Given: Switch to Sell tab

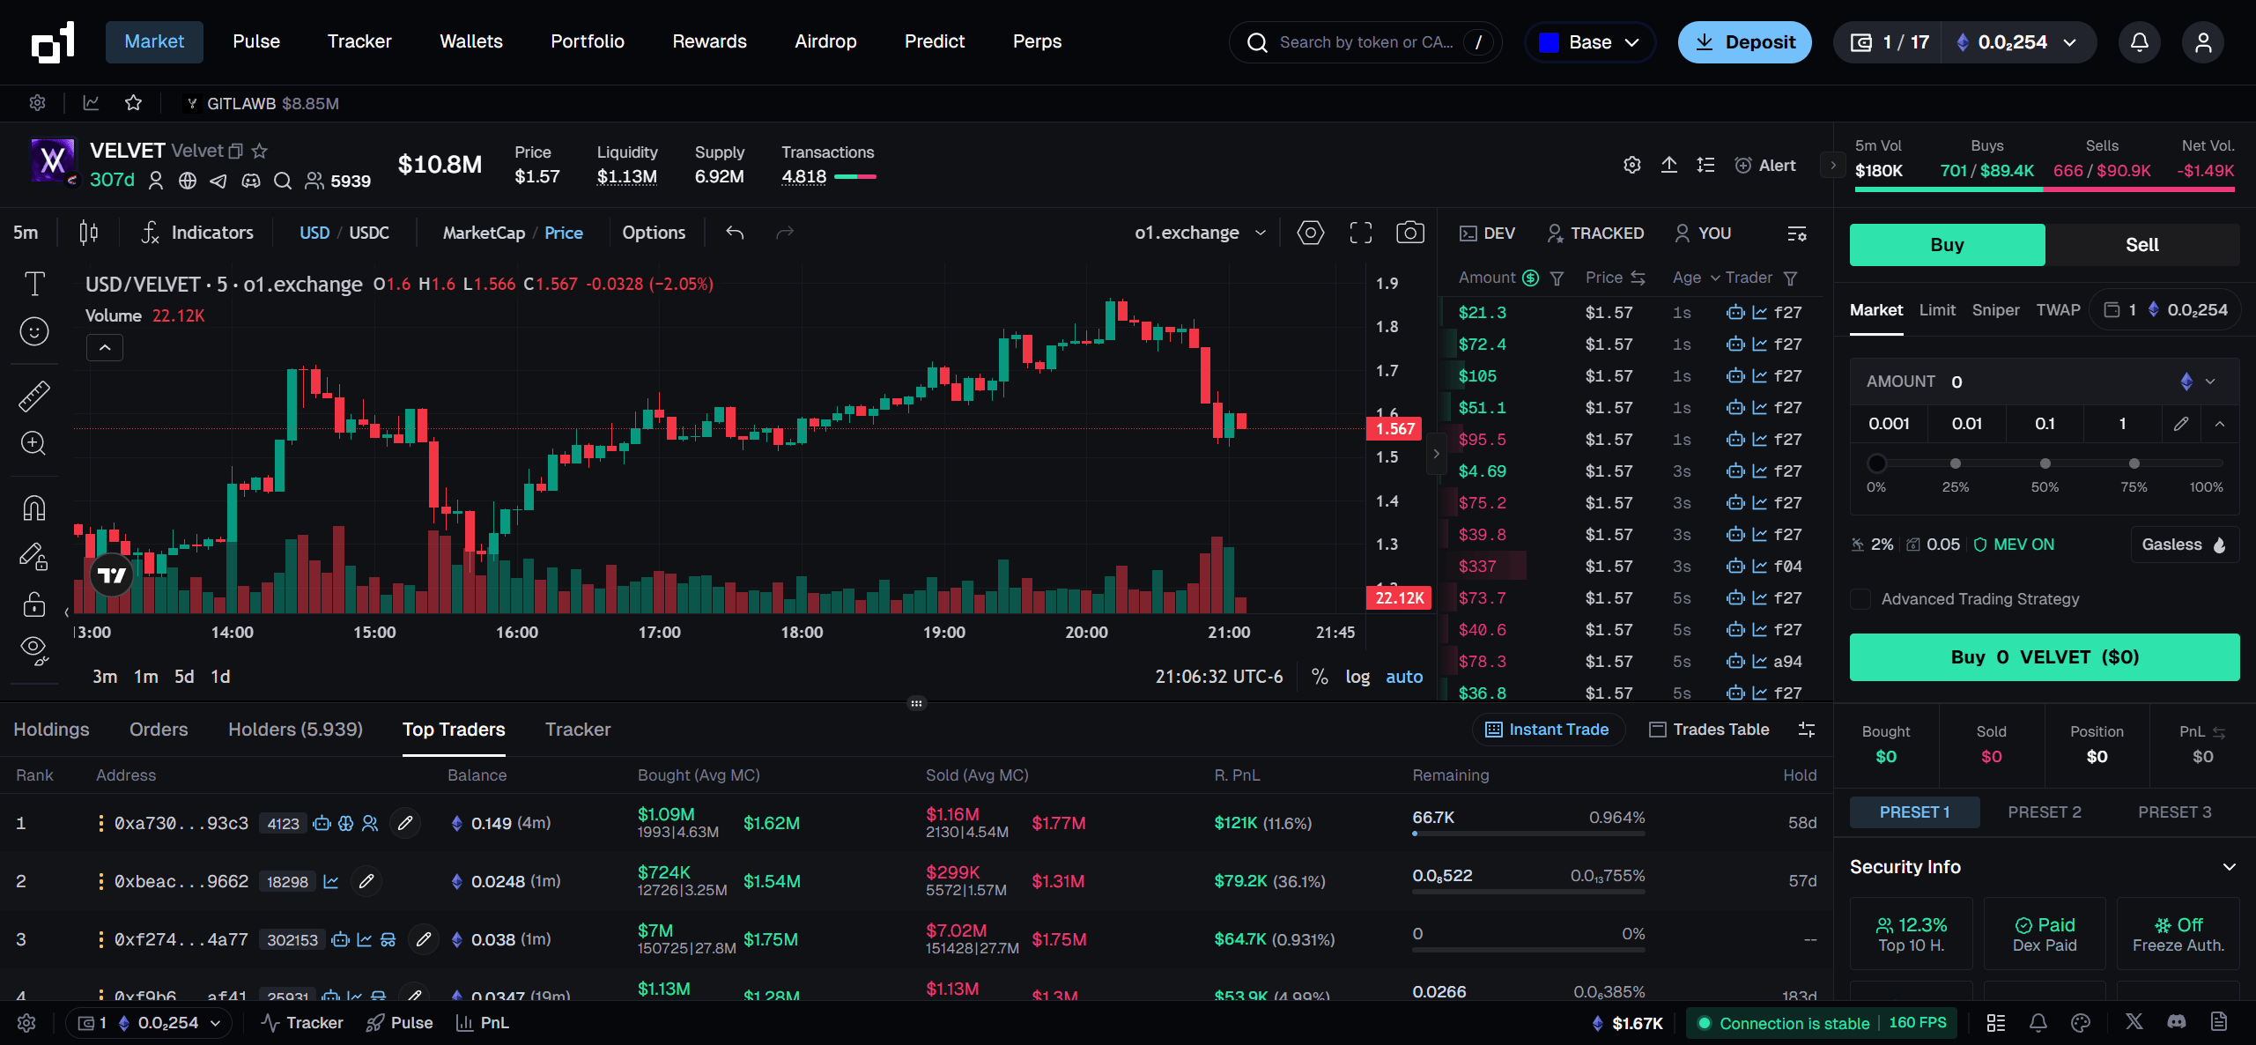Looking at the screenshot, I should click(2142, 245).
